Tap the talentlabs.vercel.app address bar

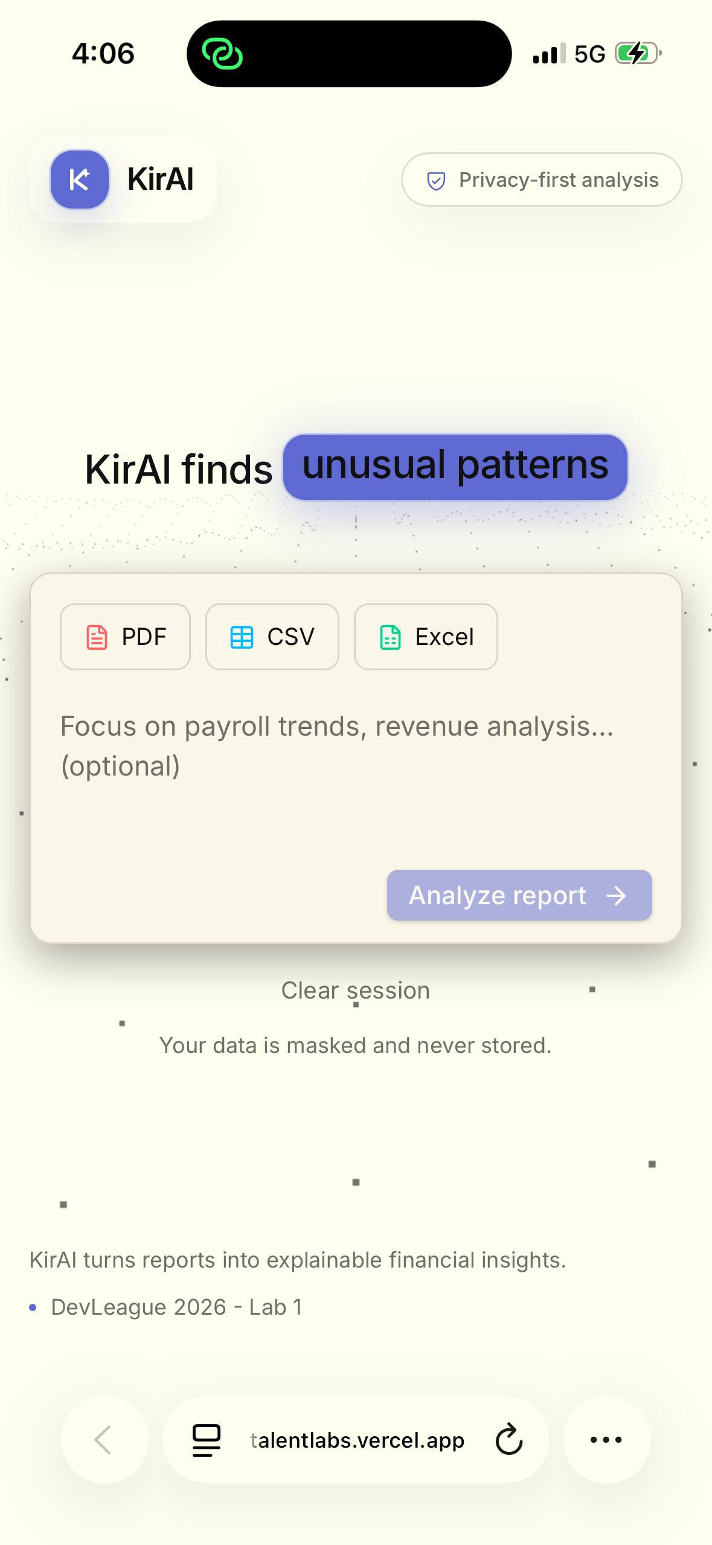356,1439
